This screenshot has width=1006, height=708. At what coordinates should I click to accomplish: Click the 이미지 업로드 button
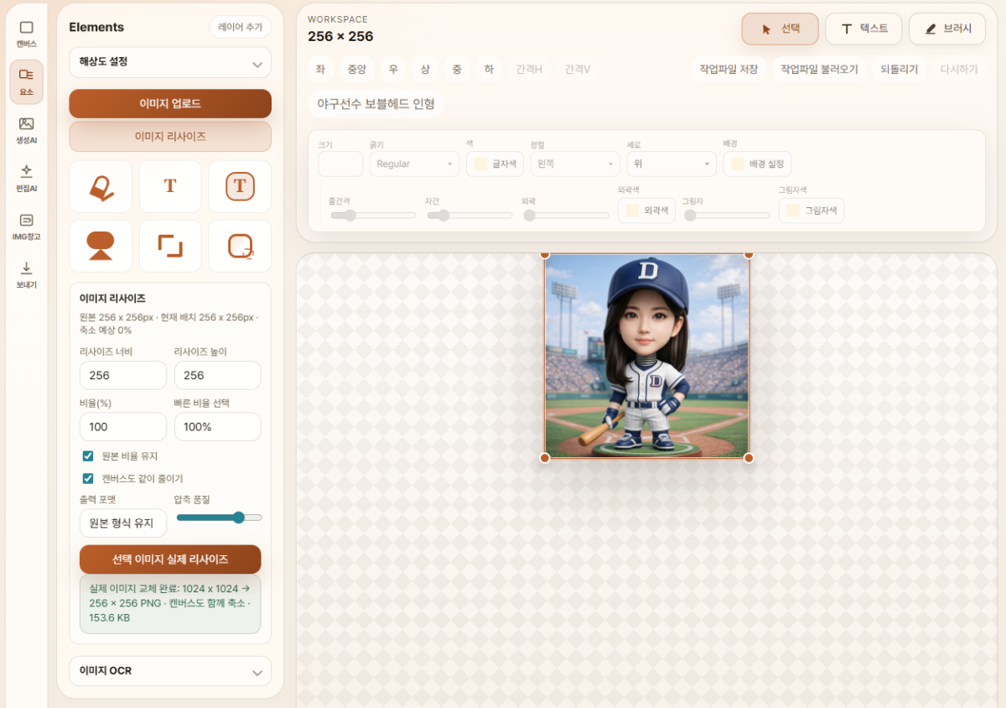(x=170, y=104)
